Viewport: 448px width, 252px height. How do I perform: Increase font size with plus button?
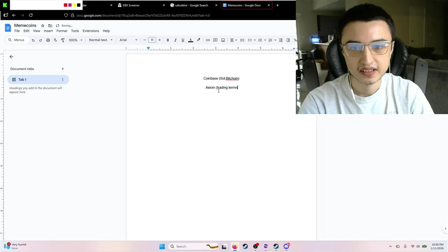point(160,40)
